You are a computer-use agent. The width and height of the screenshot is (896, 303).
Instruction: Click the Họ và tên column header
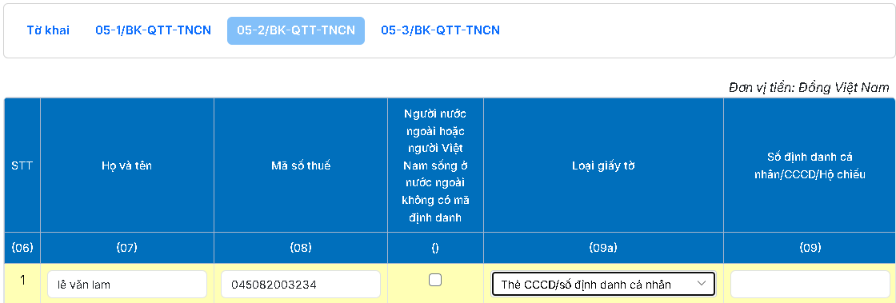(127, 165)
